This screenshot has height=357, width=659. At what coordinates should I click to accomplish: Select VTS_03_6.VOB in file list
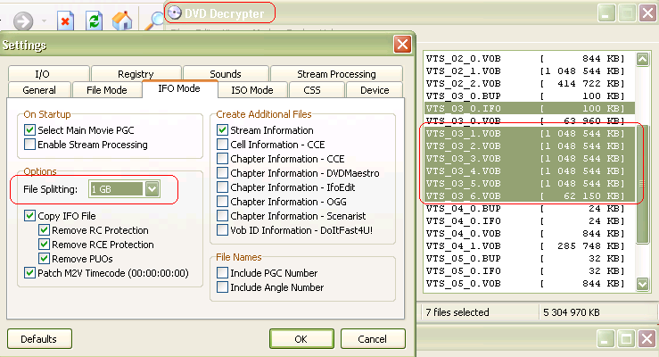pos(529,196)
